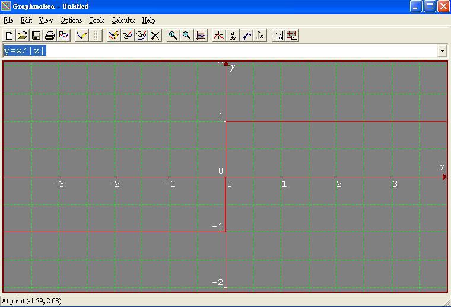
Task: Click the black X Clear icon
Action: tap(155, 36)
